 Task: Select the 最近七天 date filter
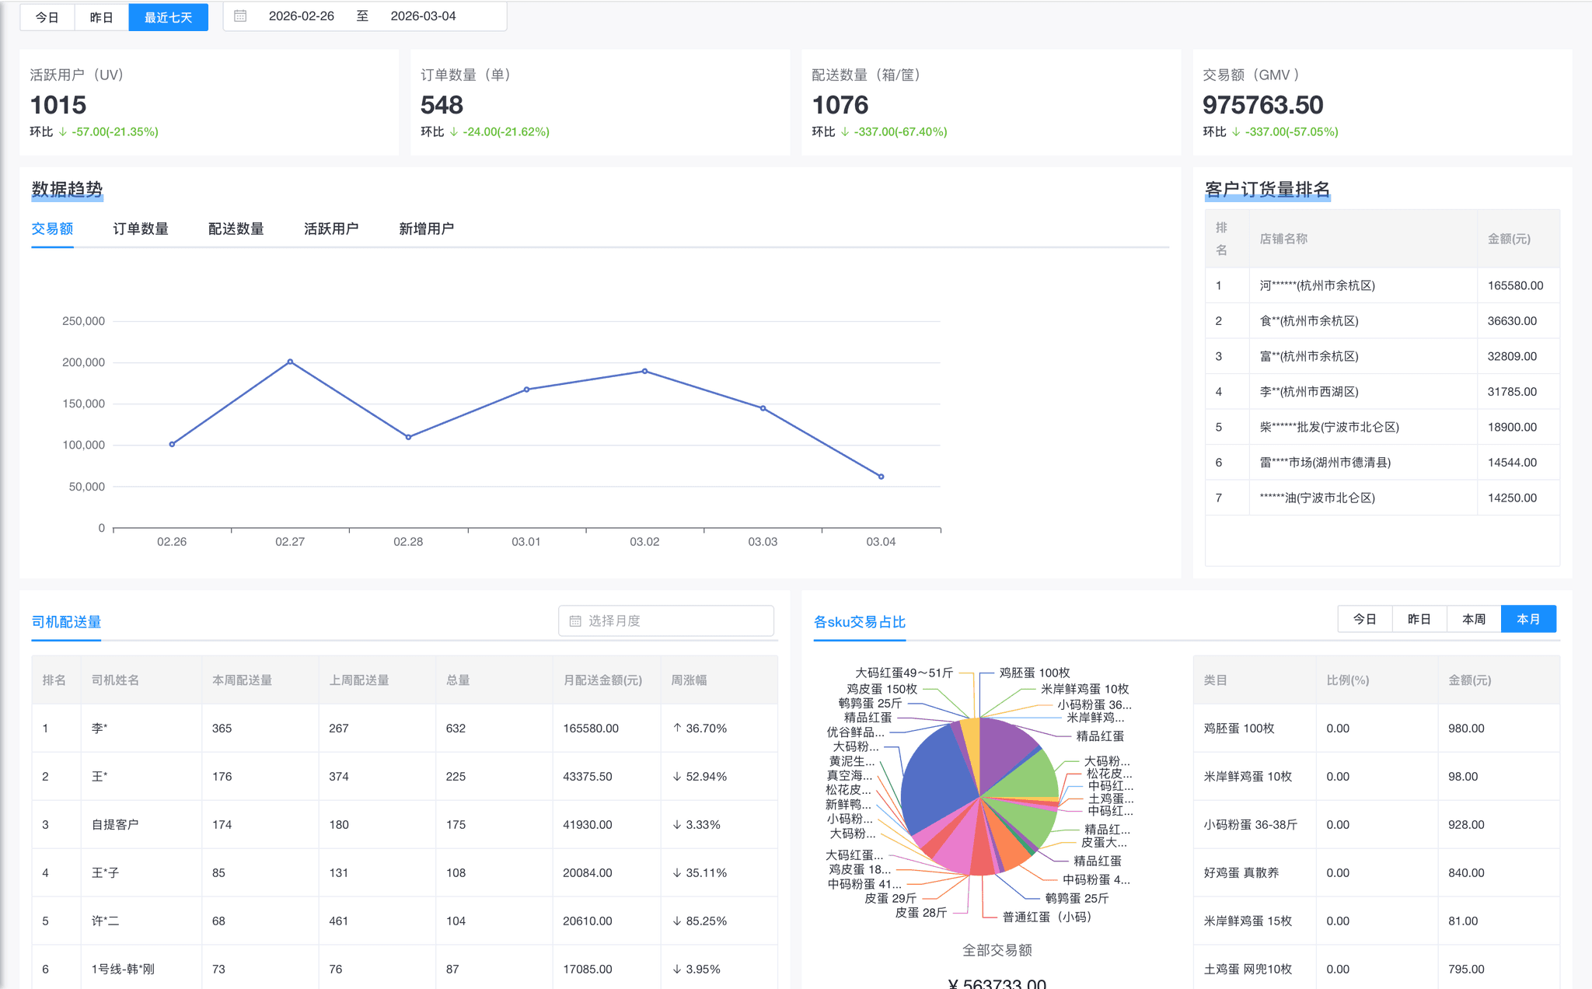pyautogui.click(x=168, y=17)
